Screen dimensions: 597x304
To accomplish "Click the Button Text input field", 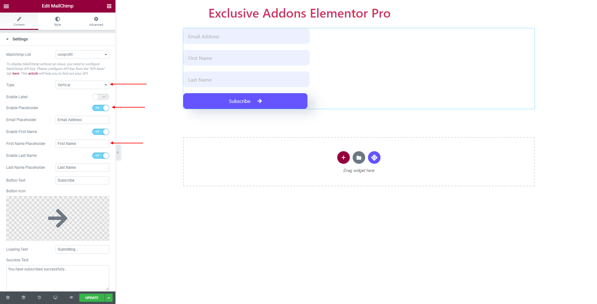I will (x=82, y=180).
